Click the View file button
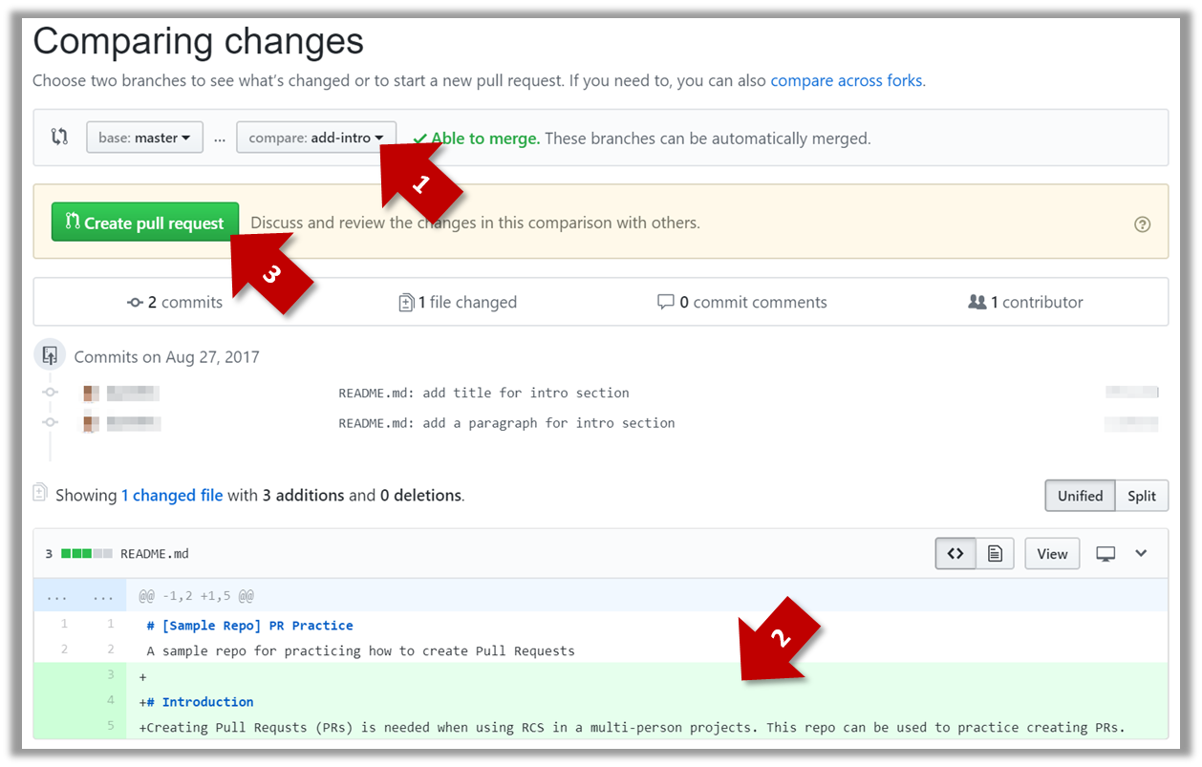 pos(1052,553)
